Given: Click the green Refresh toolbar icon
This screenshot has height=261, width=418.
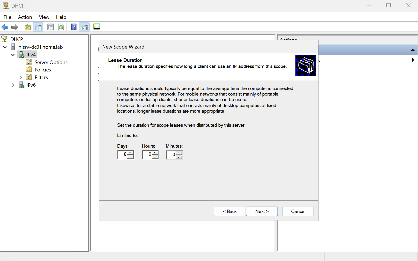Looking at the screenshot, I should pos(61,27).
